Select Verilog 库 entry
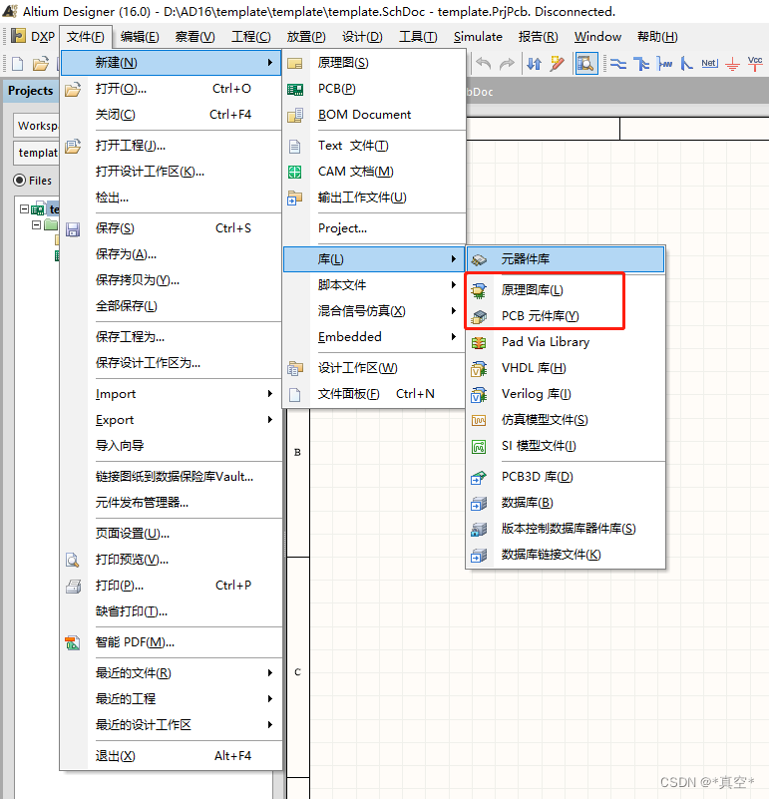Viewport: 769px width, 799px height. pos(566,394)
